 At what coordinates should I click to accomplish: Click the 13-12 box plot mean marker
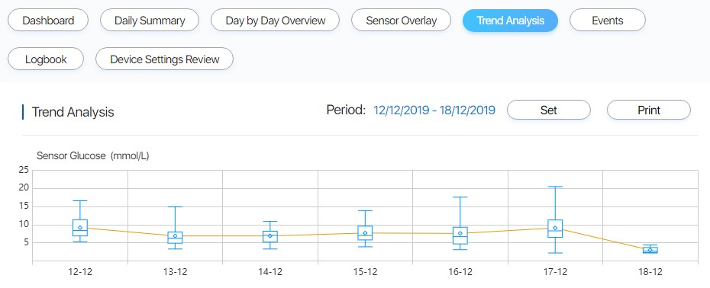coord(176,236)
